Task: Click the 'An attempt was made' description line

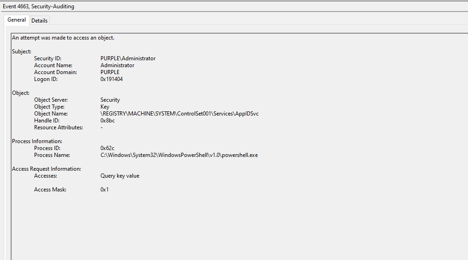Action: (x=63, y=38)
